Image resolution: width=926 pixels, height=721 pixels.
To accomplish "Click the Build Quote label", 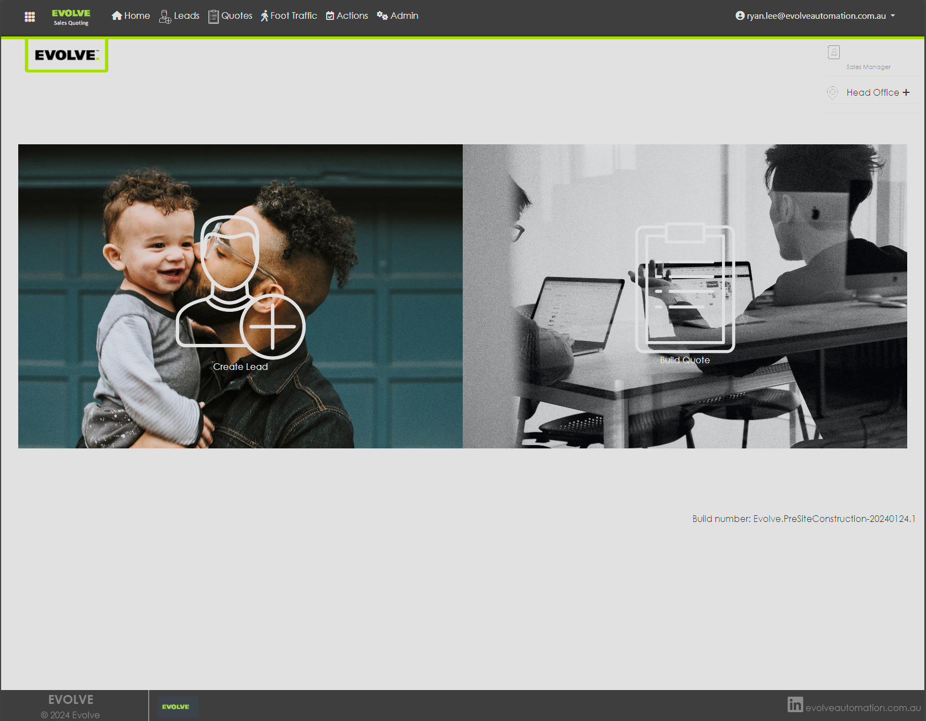I will point(684,360).
